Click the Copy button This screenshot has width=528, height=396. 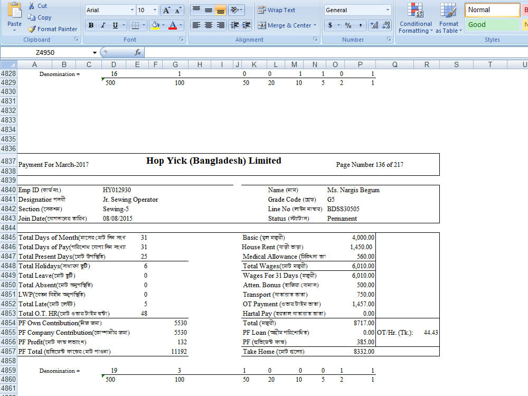pos(40,17)
